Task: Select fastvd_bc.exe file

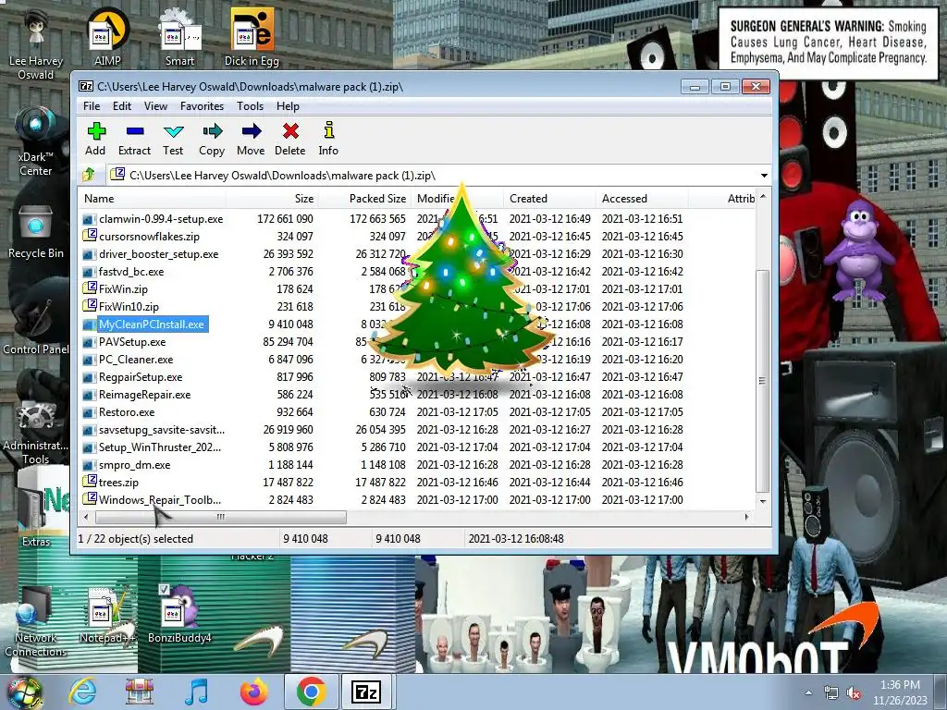Action: [x=131, y=272]
